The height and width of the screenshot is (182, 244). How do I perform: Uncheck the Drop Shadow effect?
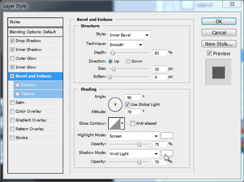pos(12,41)
